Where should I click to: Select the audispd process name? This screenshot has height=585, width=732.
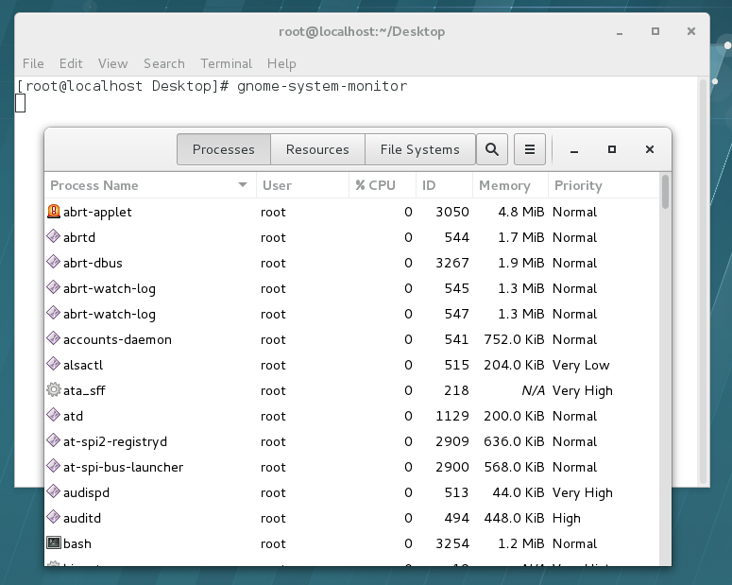pos(86,493)
